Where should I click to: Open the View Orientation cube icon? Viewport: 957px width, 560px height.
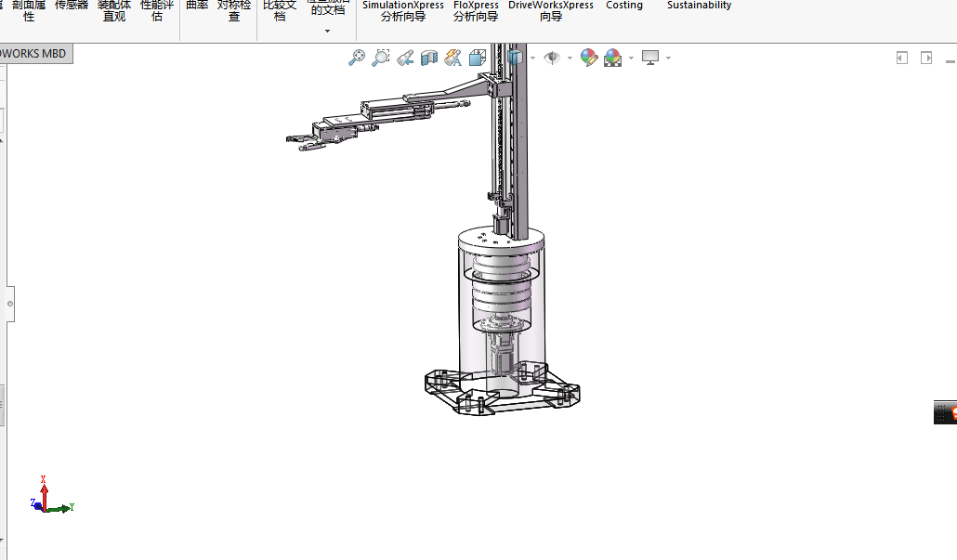[x=478, y=58]
